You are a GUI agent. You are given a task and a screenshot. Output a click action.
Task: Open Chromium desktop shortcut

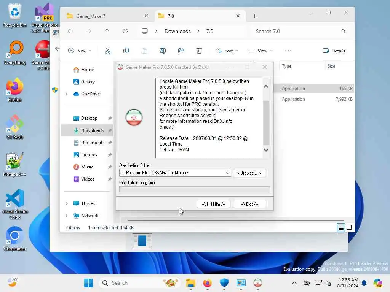click(x=15, y=239)
